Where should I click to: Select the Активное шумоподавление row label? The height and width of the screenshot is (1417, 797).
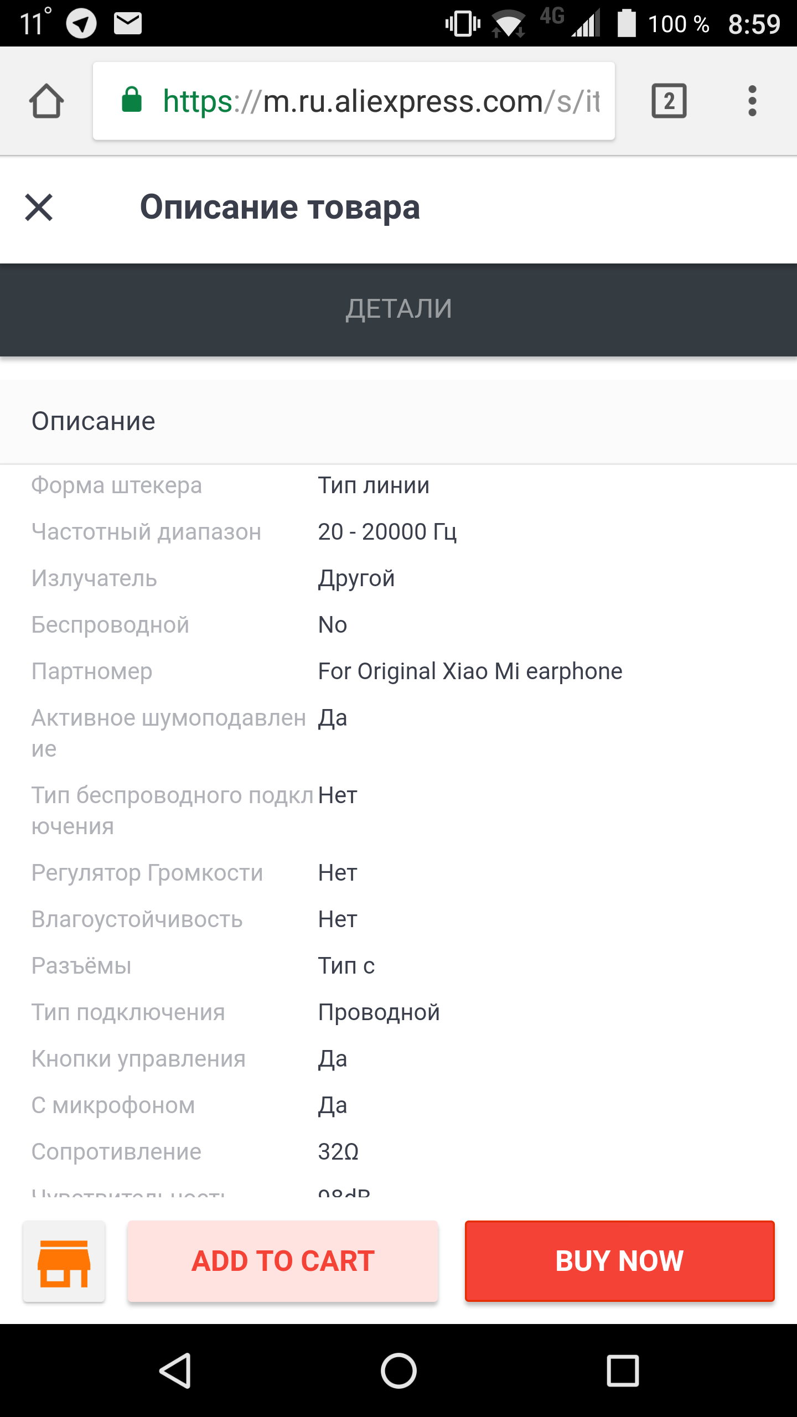(x=168, y=732)
